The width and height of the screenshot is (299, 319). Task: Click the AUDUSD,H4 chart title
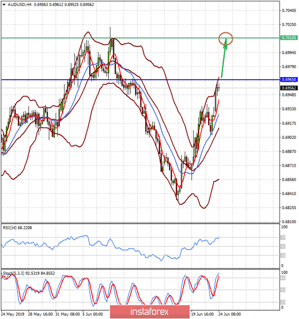pos(18,4)
